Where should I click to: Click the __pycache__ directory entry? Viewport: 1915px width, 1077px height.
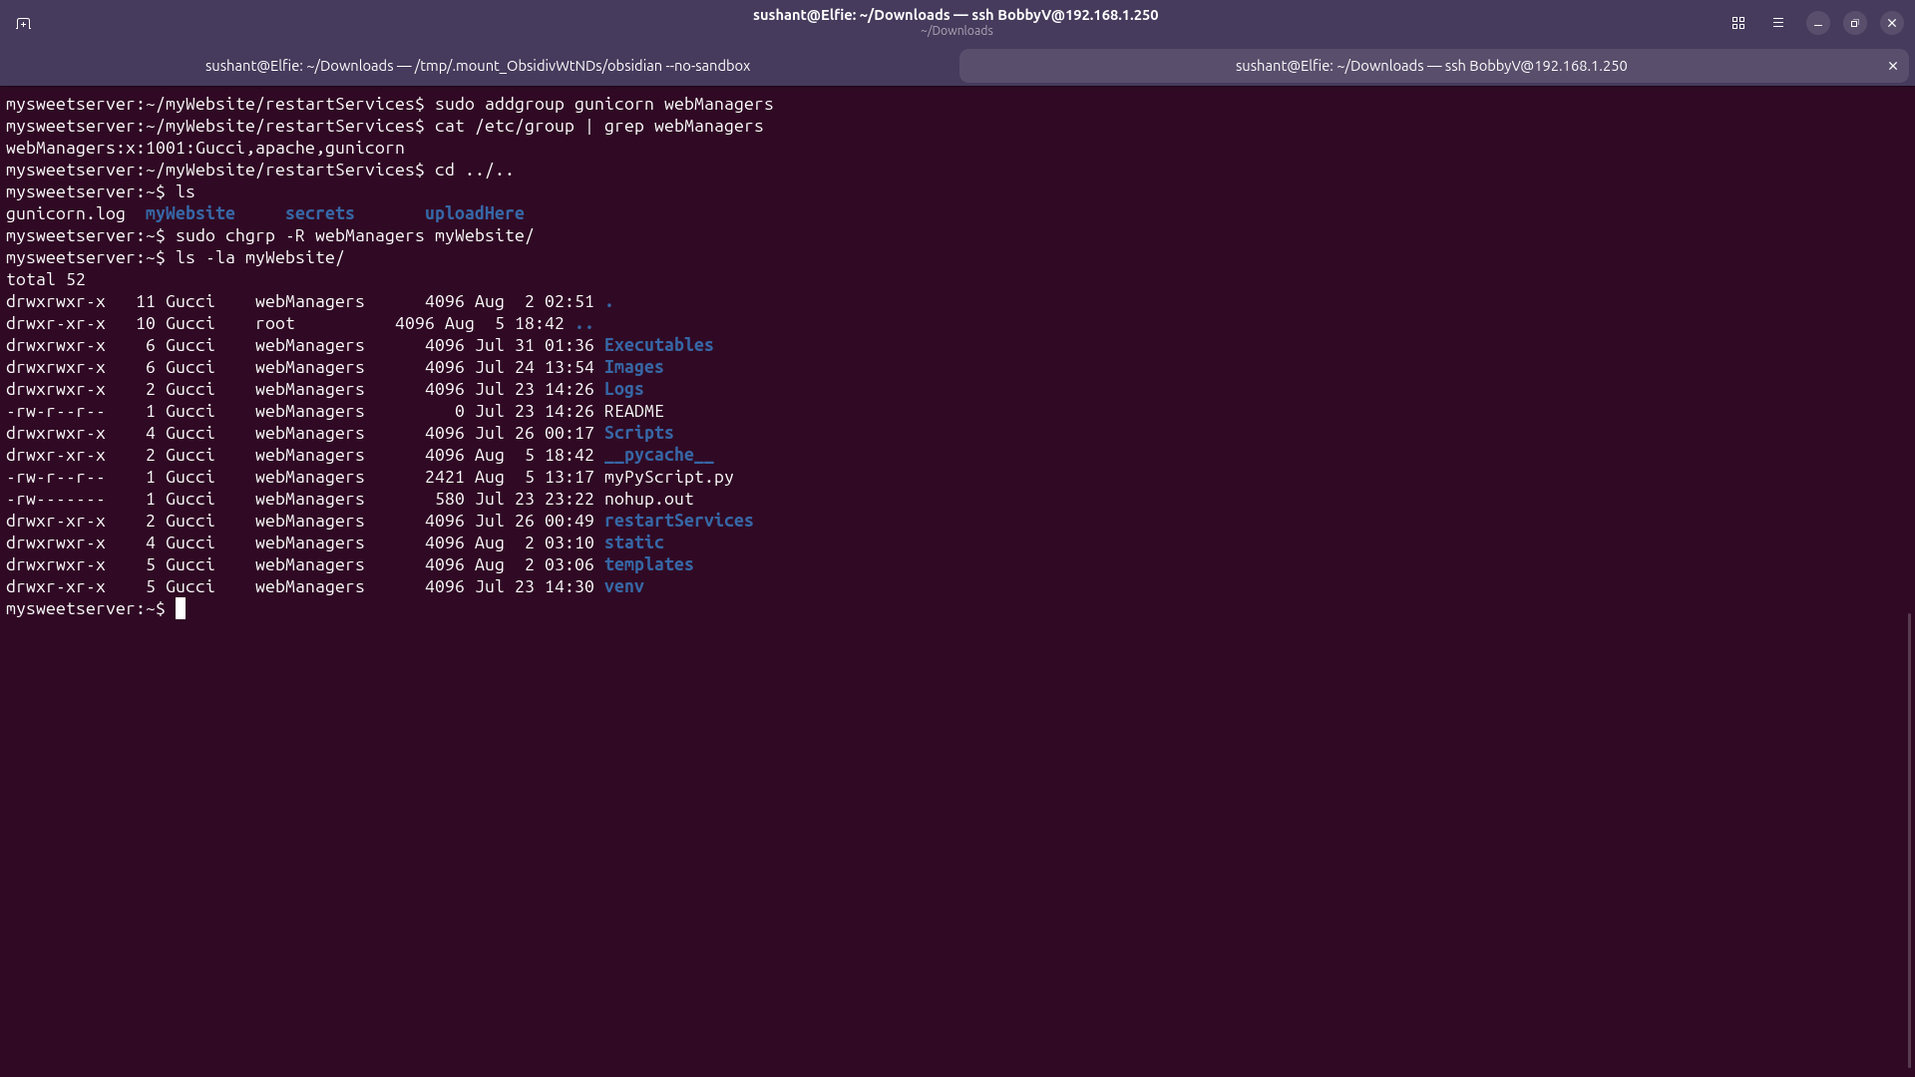click(x=658, y=455)
